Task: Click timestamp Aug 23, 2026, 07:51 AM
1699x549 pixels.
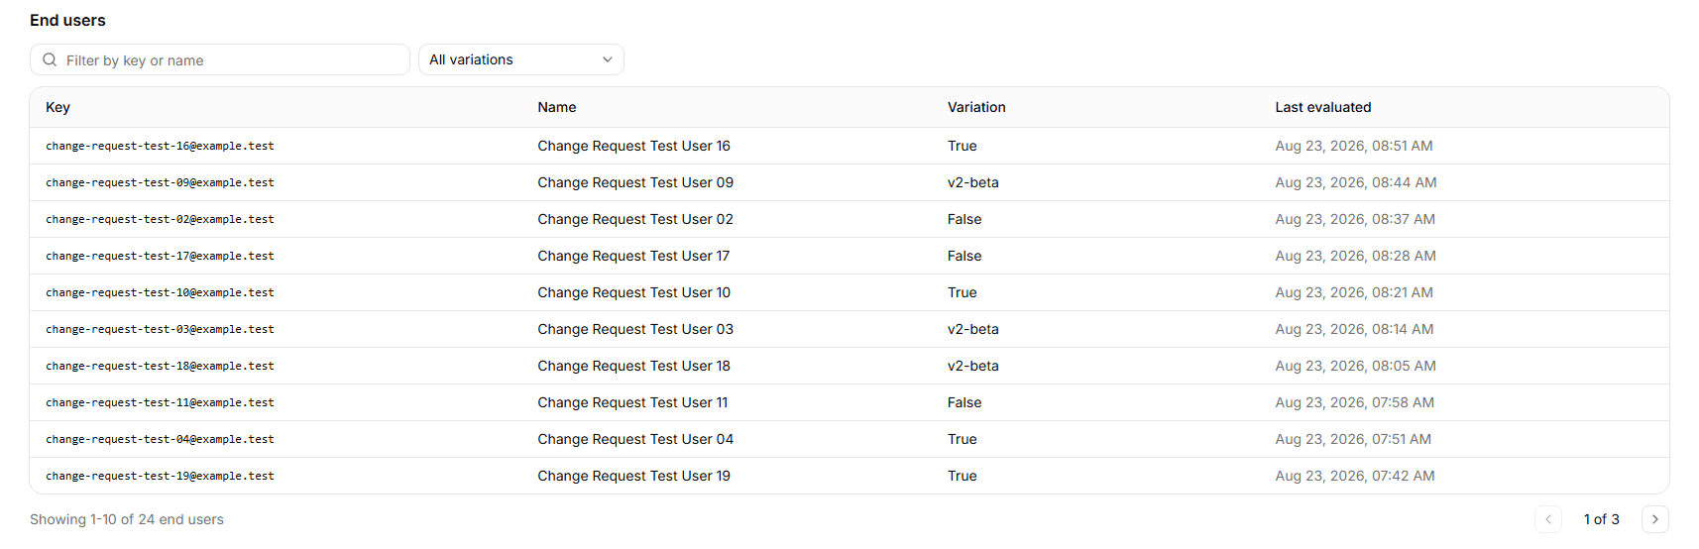Action: click(1353, 439)
